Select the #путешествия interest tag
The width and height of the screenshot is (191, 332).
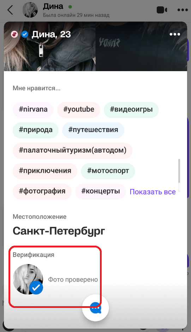93,130
